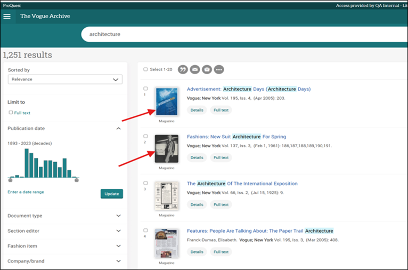The width and height of the screenshot is (408, 270).
Task: Click the Email envelope icon
Action: pyautogui.click(x=195, y=69)
